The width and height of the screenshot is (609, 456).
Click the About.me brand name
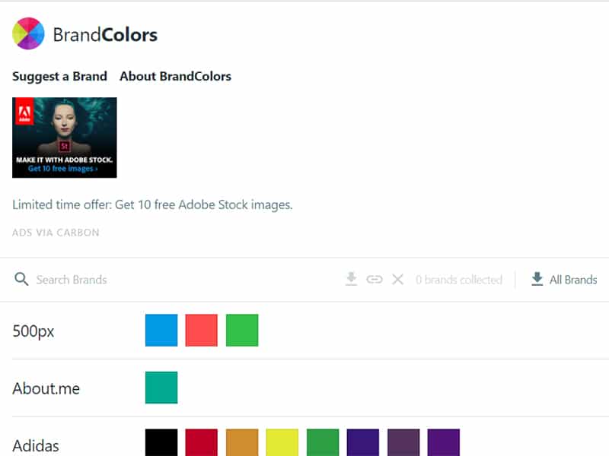tap(46, 388)
